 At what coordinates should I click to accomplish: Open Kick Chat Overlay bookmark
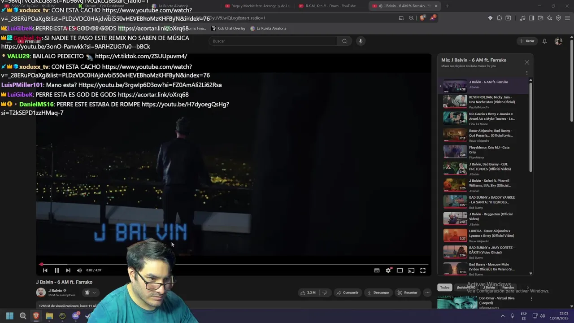point(228,28)
